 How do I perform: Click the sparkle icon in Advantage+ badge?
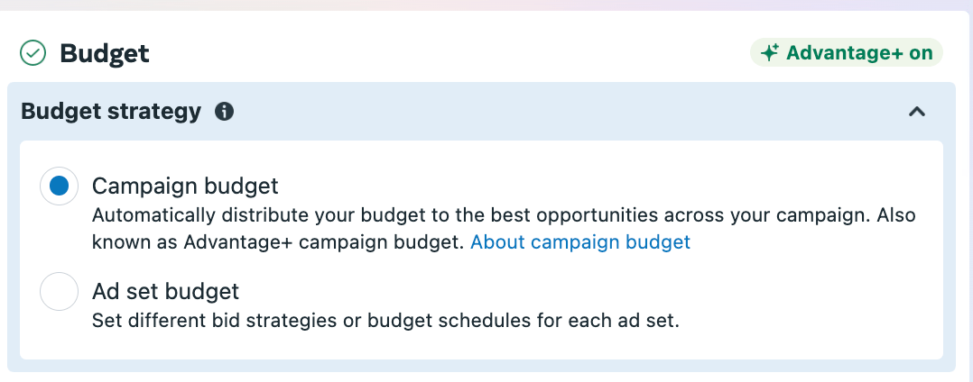tap(770, 53)
